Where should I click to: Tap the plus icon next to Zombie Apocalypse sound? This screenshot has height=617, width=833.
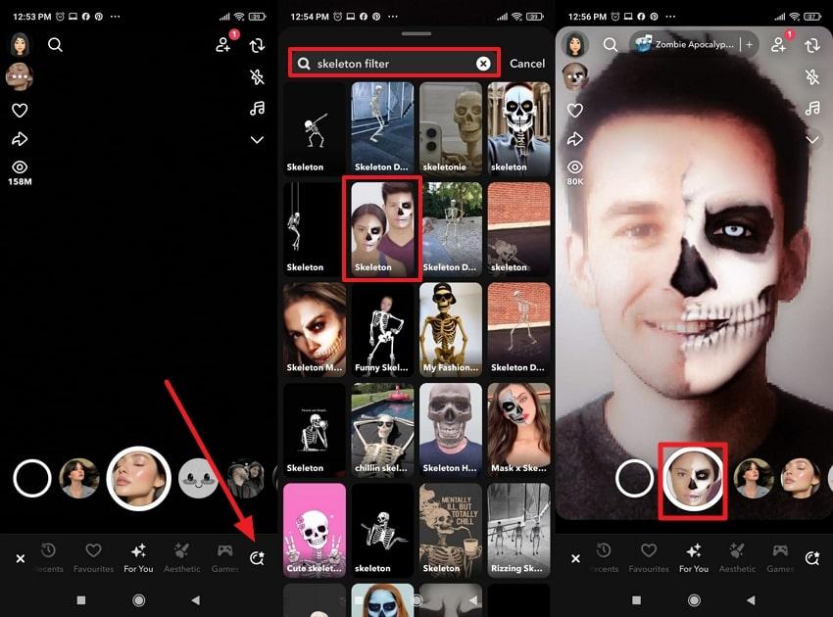tap(749, 42)
